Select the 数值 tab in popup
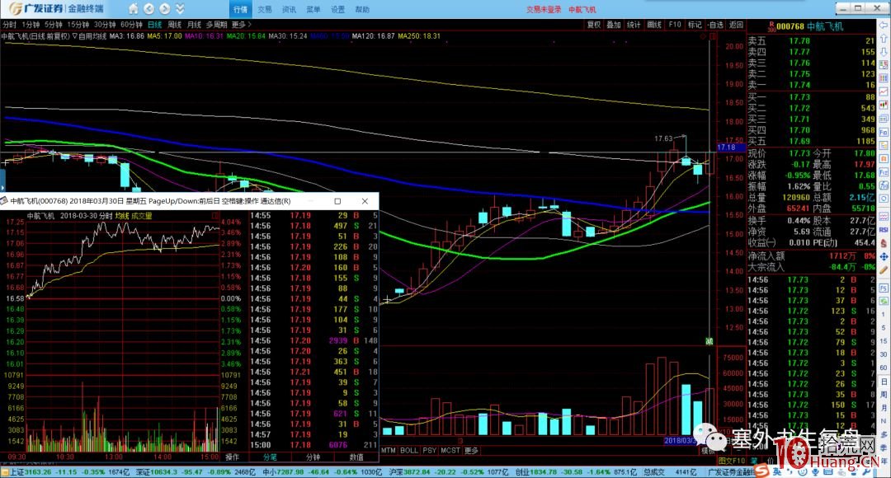This screenshot has width=891, height=478. tap(356, 457)
